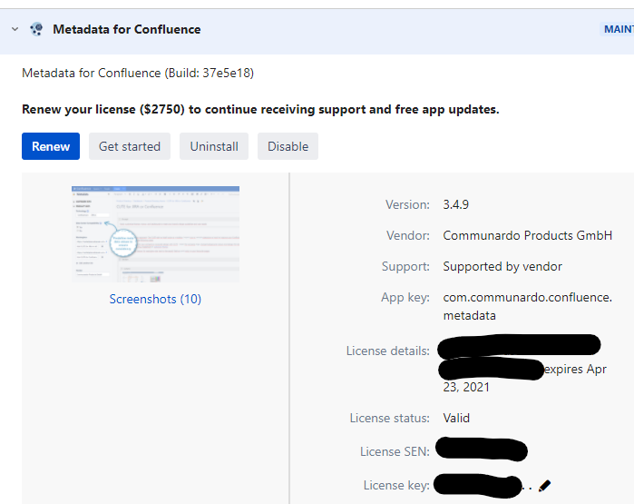Click the Supported by vendor text
Screen dimensions: 634x504
click(x=502, y=266)
